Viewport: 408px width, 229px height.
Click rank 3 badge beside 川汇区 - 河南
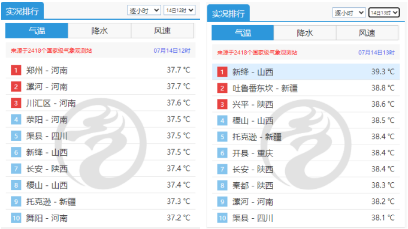16,103
